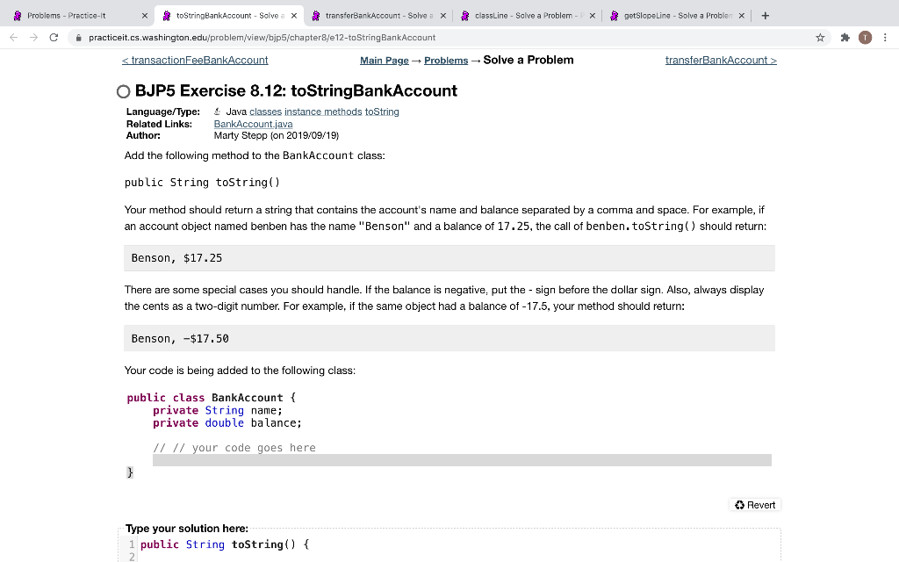Reload the current page
Image resolution: width=899 pixels, height=562 pixels.
pyautogui.click(x=54, y=37)
